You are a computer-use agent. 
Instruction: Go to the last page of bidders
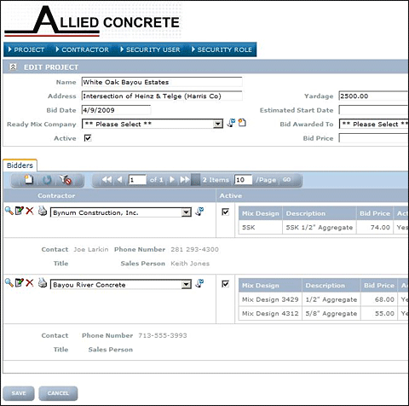185,180
